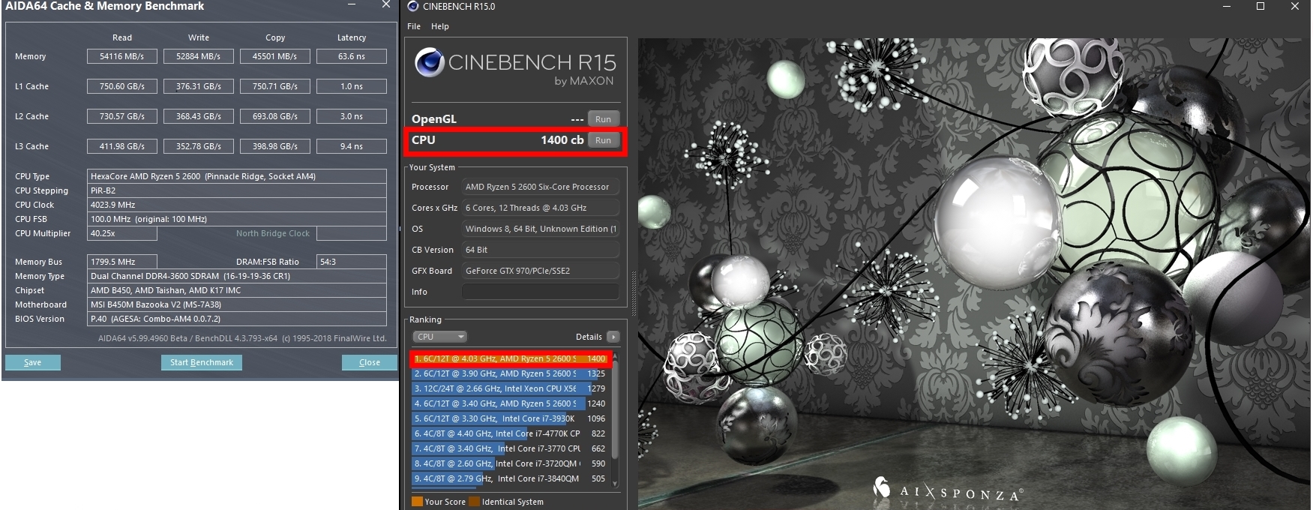
Task: Click the Info input field in Your System
Action: 541,292
